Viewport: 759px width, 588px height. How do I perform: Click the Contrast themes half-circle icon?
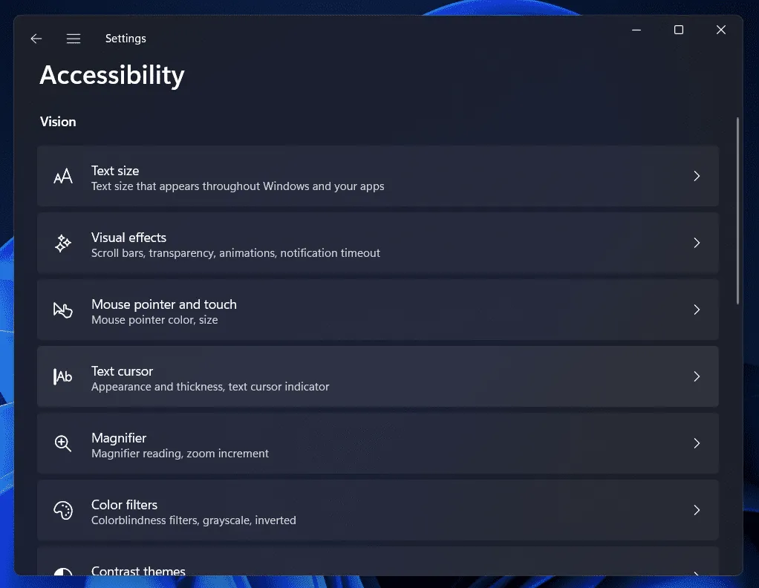[63, 572]
